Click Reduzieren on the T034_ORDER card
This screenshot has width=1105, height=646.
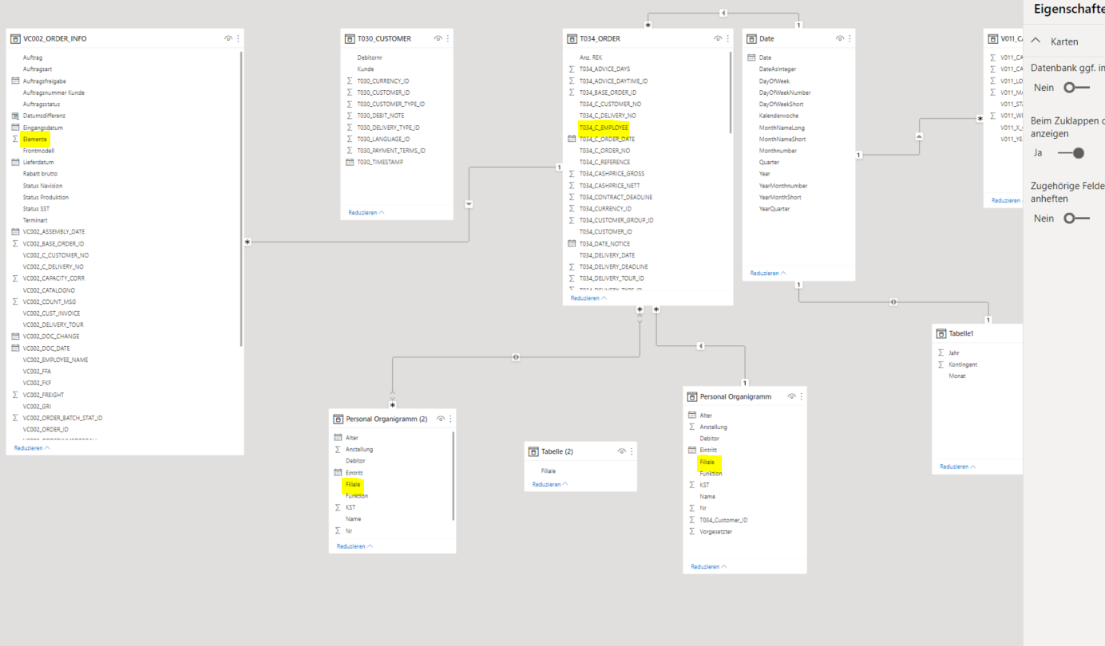click(x=588, y=298)
